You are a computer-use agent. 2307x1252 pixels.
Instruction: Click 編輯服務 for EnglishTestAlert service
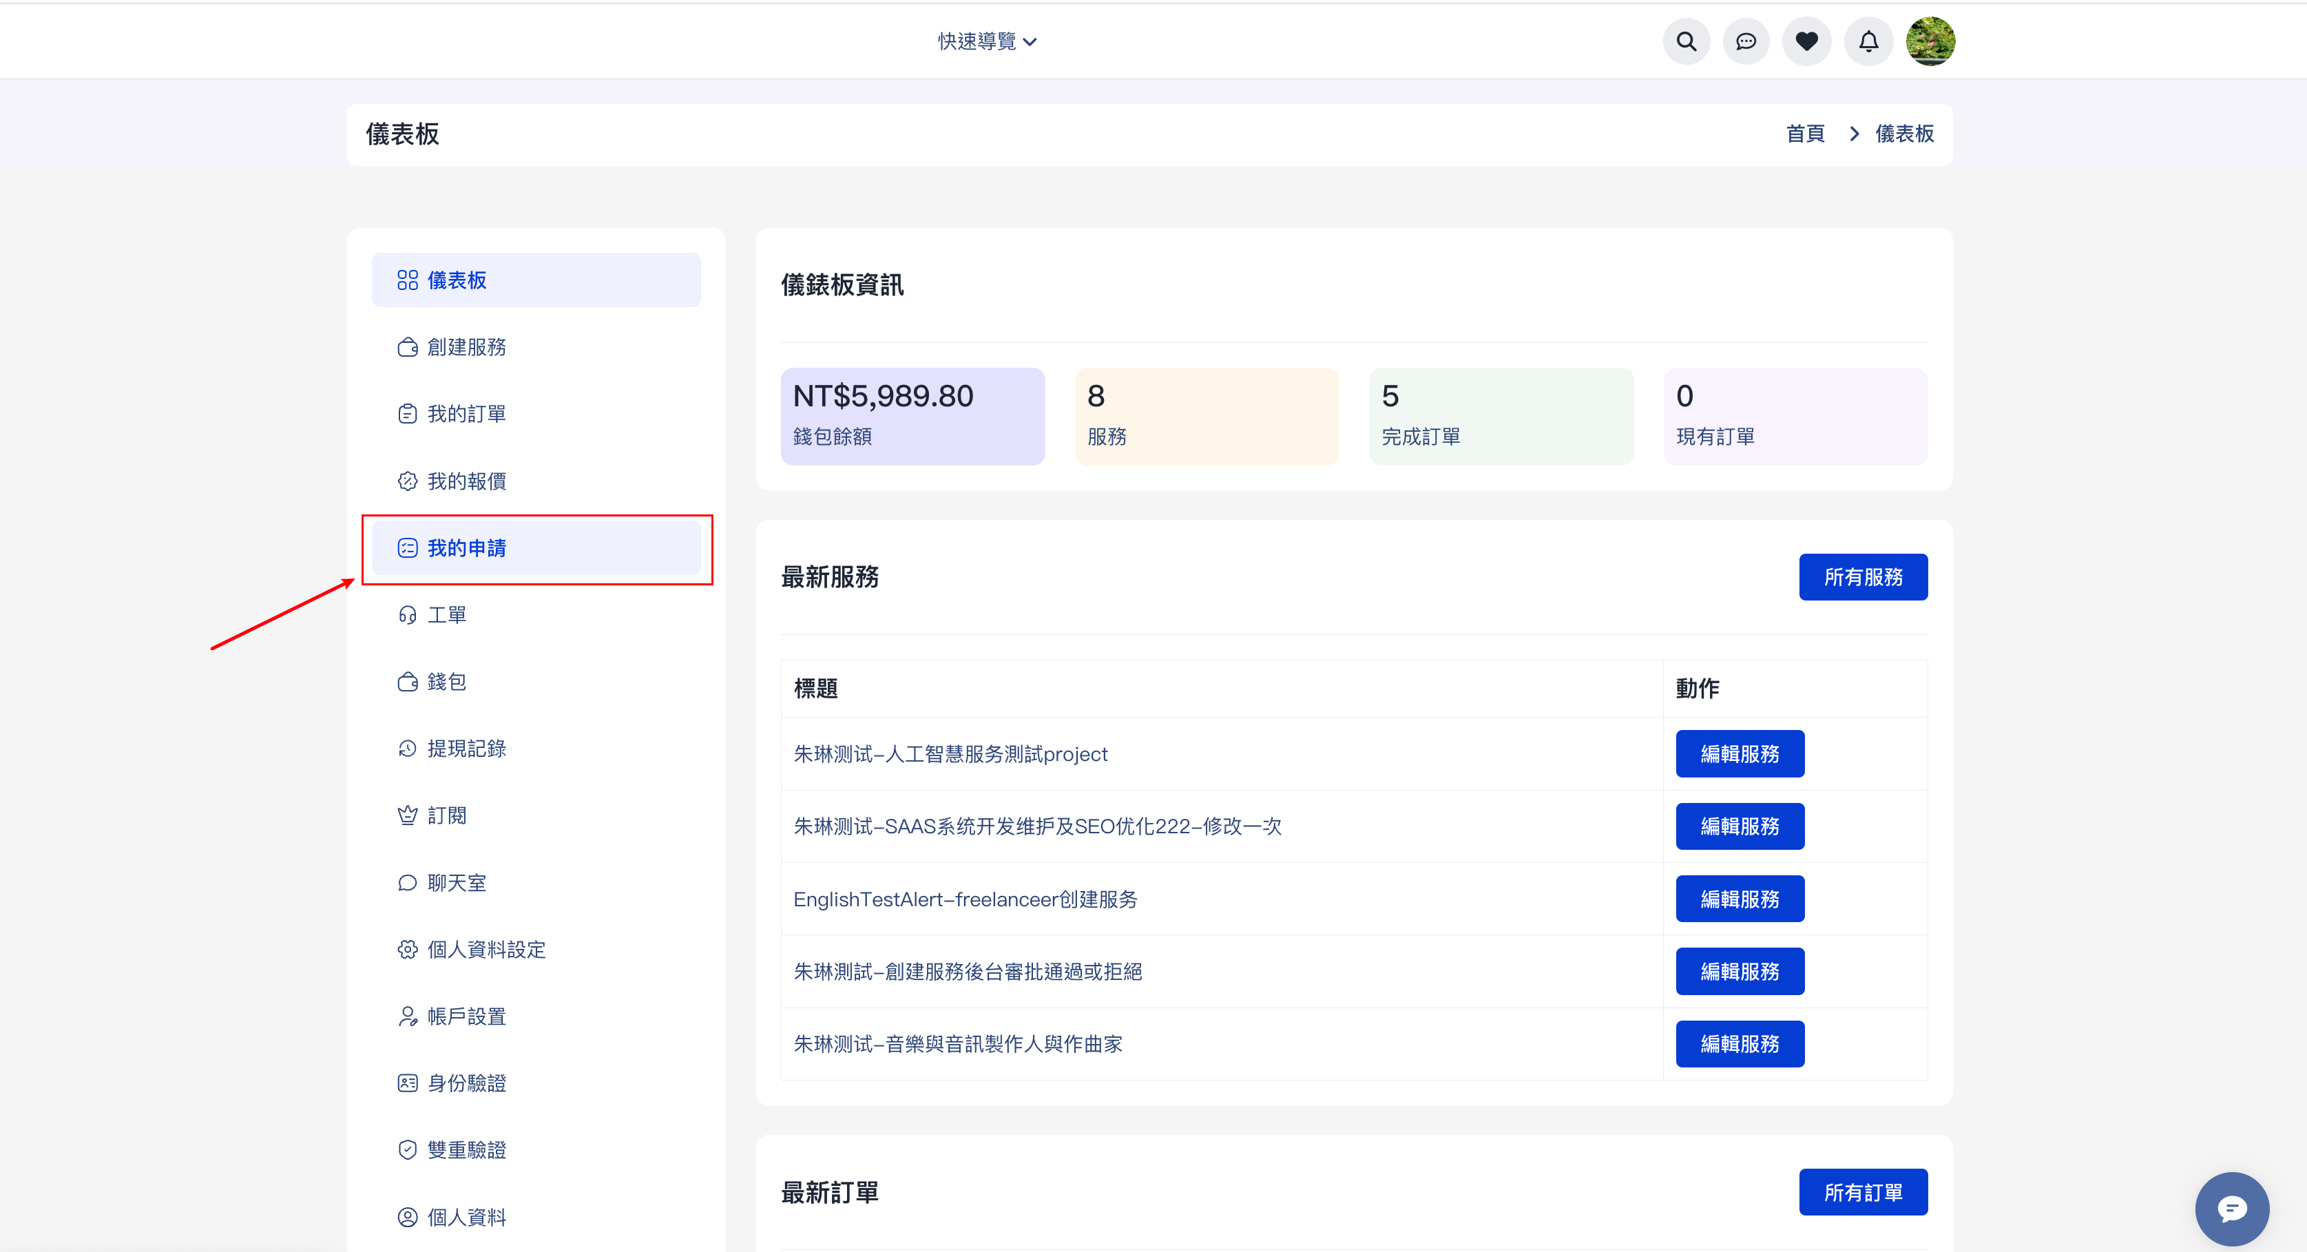point(1740,899)
